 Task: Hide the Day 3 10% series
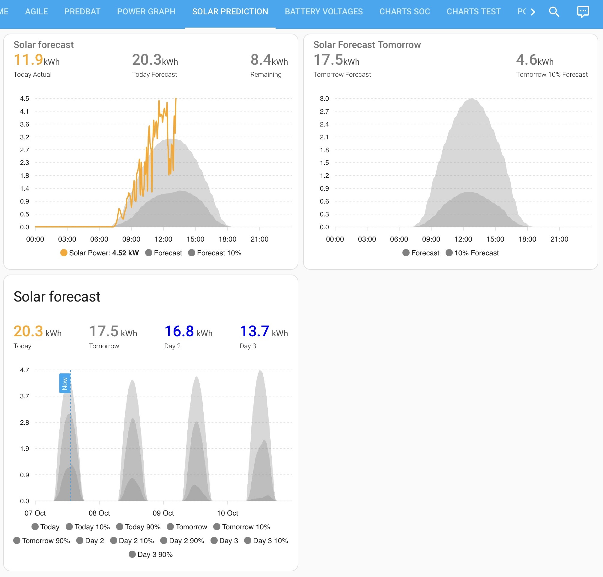tap(266, 540)
